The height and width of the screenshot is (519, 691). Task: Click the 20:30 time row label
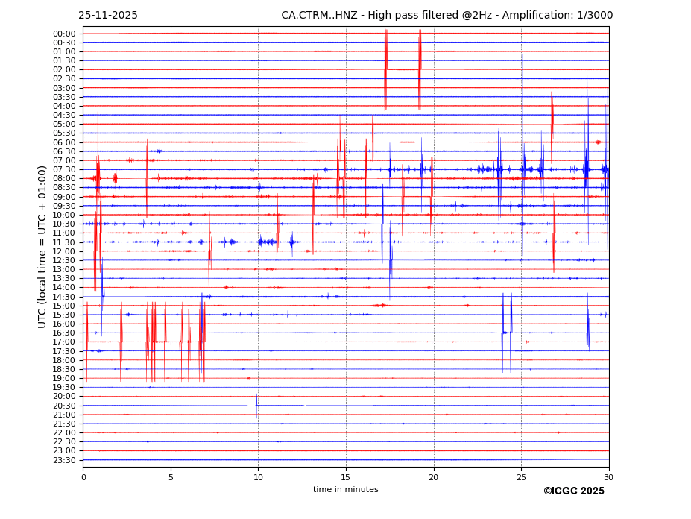[x=64, y=406]
